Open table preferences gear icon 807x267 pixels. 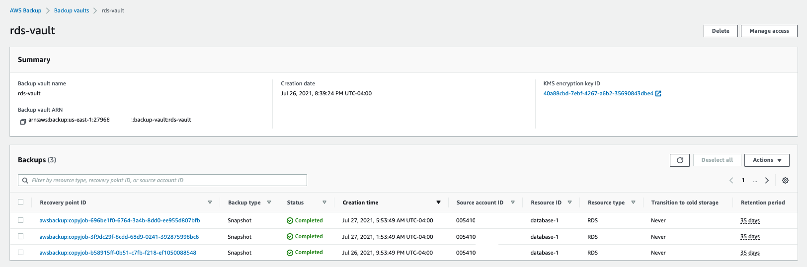(x=785, y=181)
